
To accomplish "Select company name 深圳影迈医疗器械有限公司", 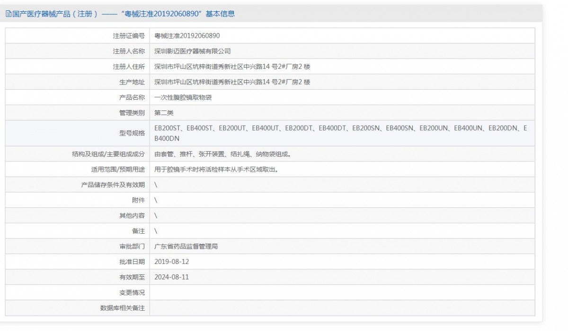I will 193,51.
